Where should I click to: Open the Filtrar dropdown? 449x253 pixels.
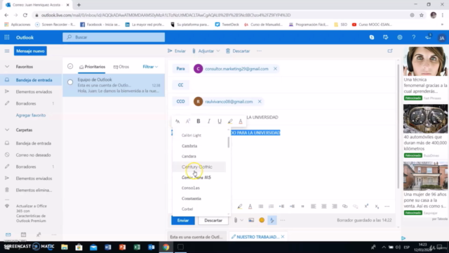click(150, 67)
